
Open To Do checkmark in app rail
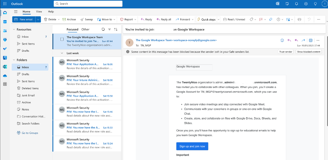[5, 49]
